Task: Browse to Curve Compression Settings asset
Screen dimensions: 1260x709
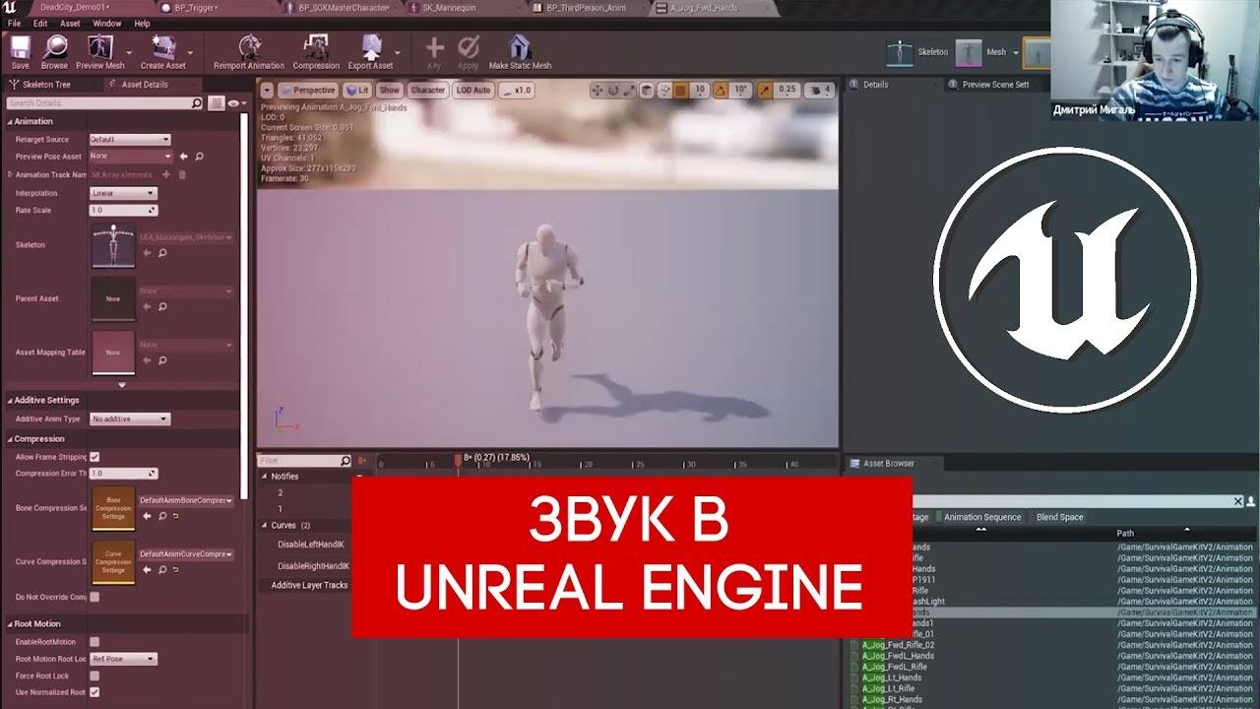Action: (x=162, y=570)
